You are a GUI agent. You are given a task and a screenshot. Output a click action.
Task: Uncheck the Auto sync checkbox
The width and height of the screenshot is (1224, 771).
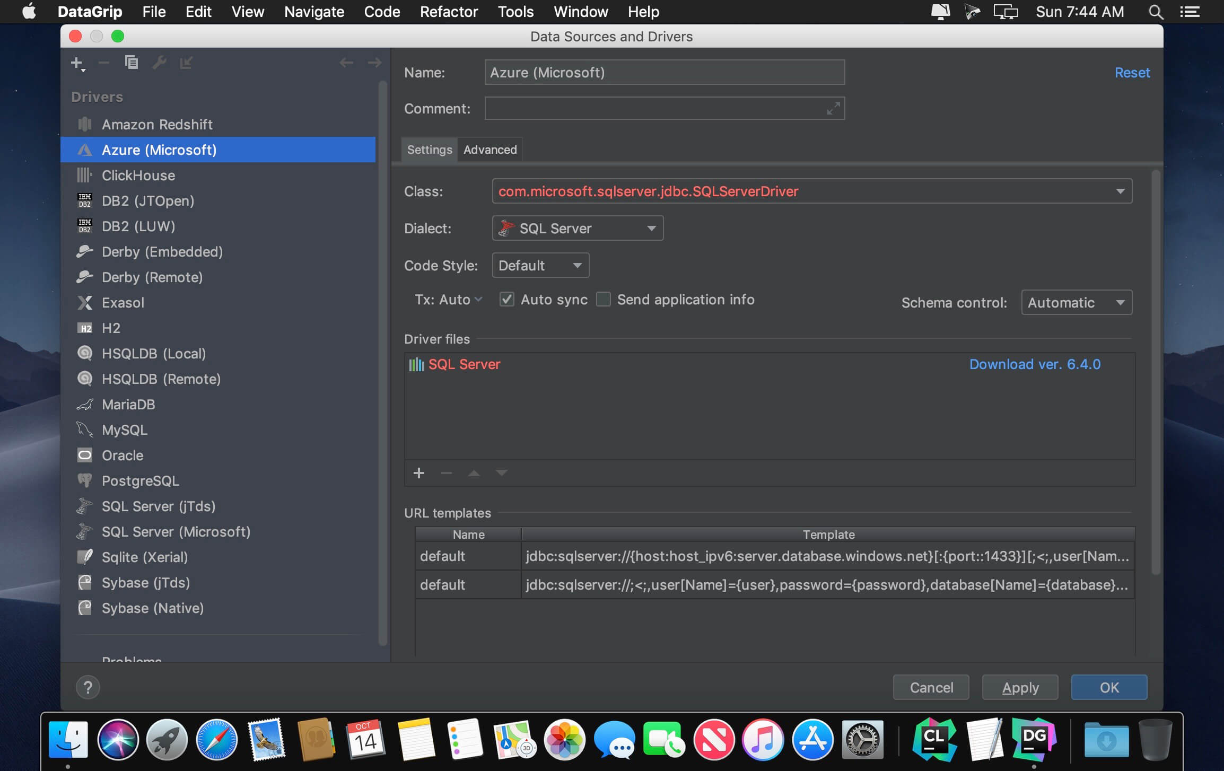click(507, 300)
